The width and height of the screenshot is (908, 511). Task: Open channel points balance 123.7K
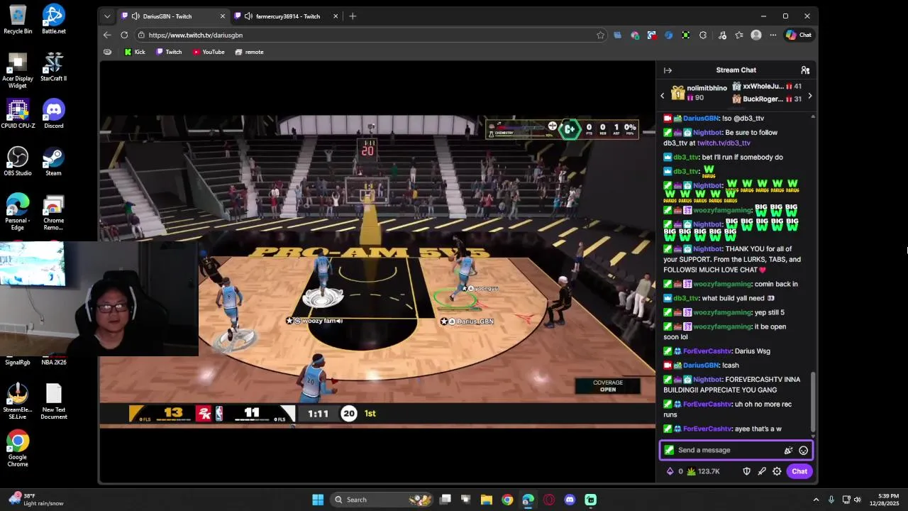pyautogui.click(x=704, y=471)
